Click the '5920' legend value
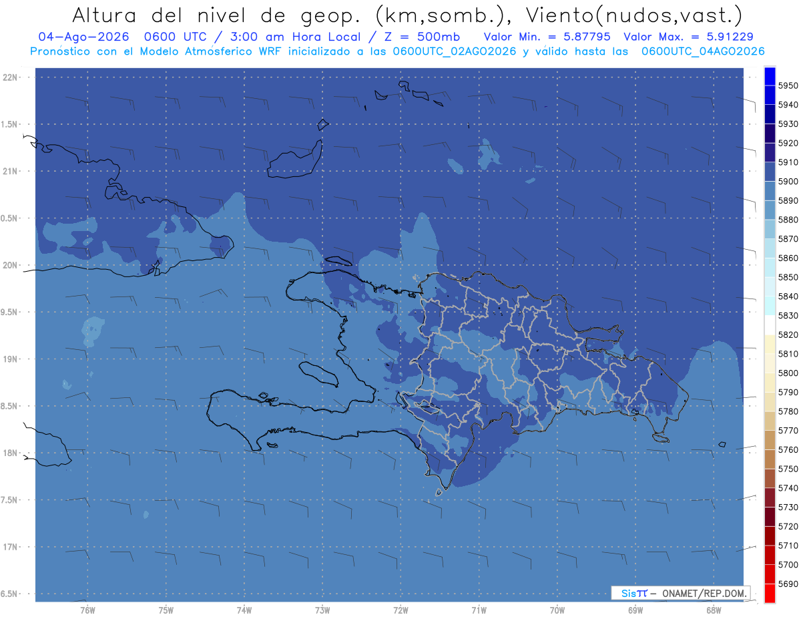801x619 pixels. pos(788,144)
